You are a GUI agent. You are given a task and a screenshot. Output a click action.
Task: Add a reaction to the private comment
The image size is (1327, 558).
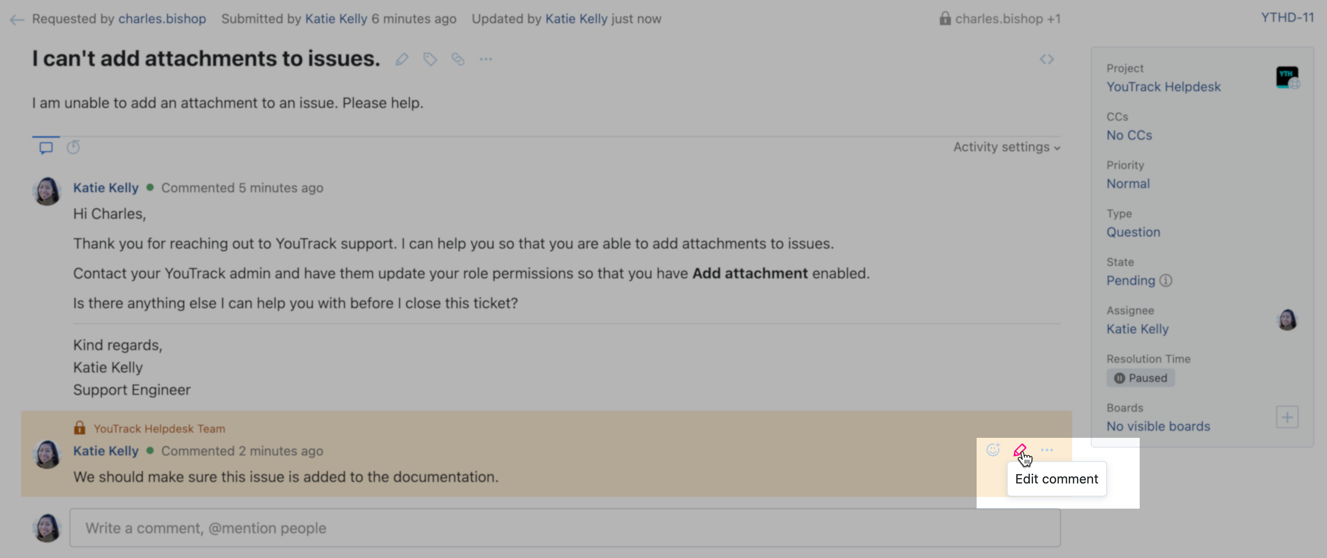(992, 450)
